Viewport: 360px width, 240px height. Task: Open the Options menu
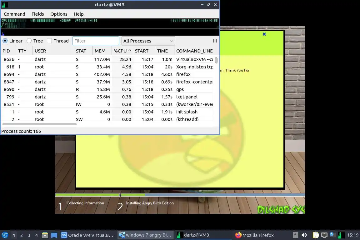pos(59,14)
